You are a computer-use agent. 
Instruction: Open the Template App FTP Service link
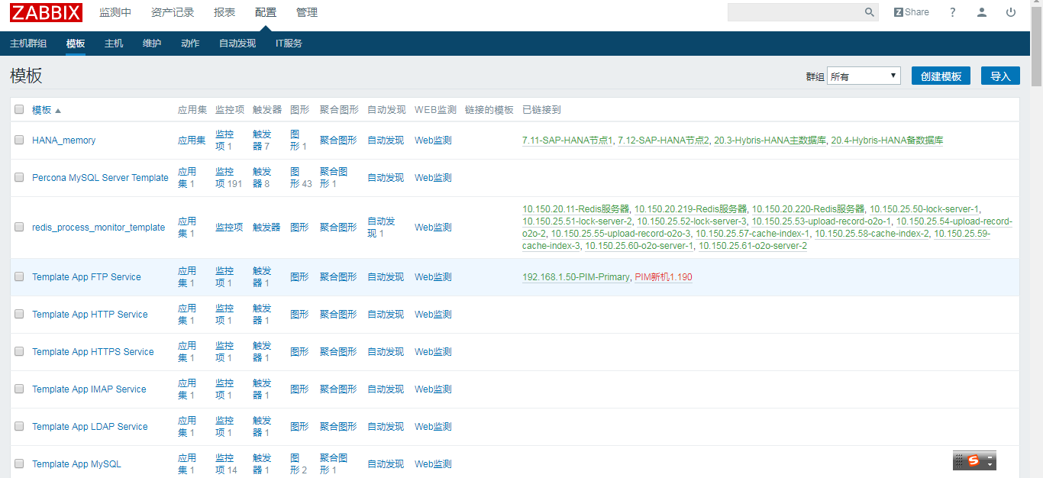click(x=86, y=277)
